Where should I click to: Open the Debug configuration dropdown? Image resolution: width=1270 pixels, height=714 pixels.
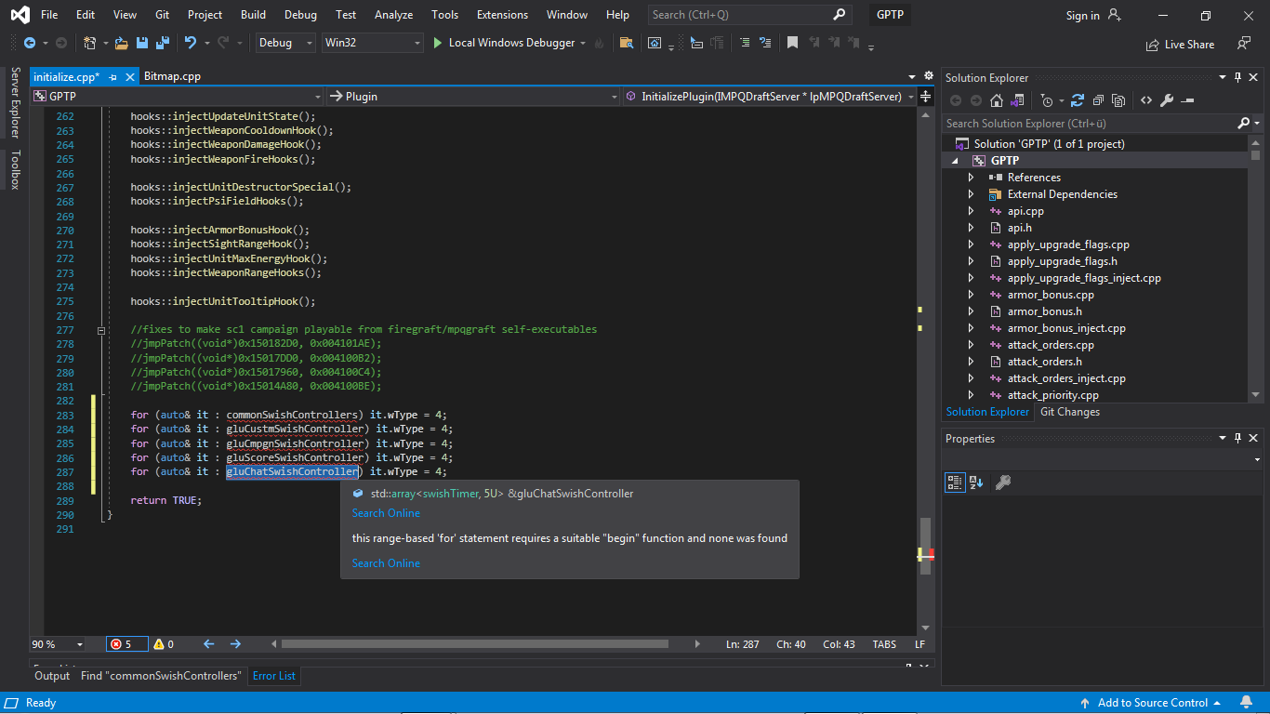tap(284, 43)
